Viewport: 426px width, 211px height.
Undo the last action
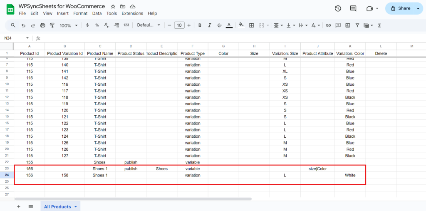click(x=23, y=25)
